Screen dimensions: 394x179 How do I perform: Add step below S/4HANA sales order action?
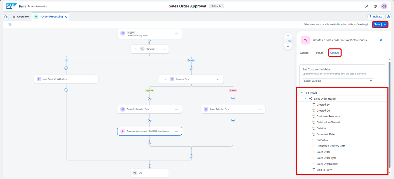tap(150, 142)
